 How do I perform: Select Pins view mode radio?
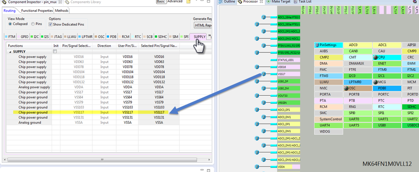tap(33, 24)
